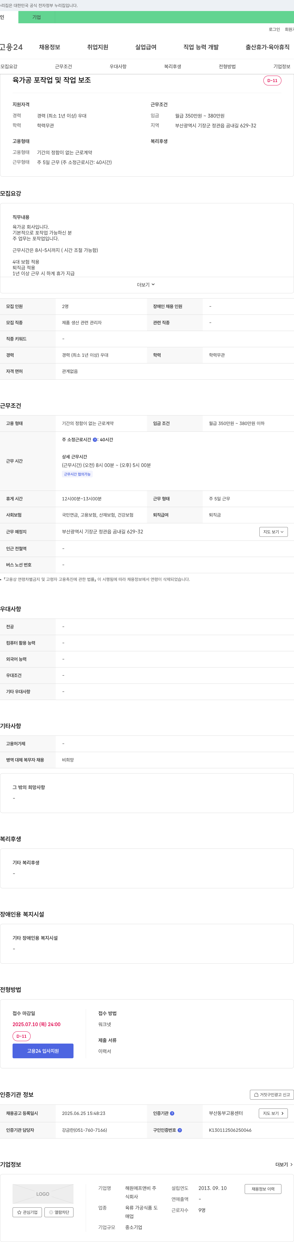Click the 설립연도 value 2013. 09. 10
The image size is (294, 1242).
click(213, 1188)
